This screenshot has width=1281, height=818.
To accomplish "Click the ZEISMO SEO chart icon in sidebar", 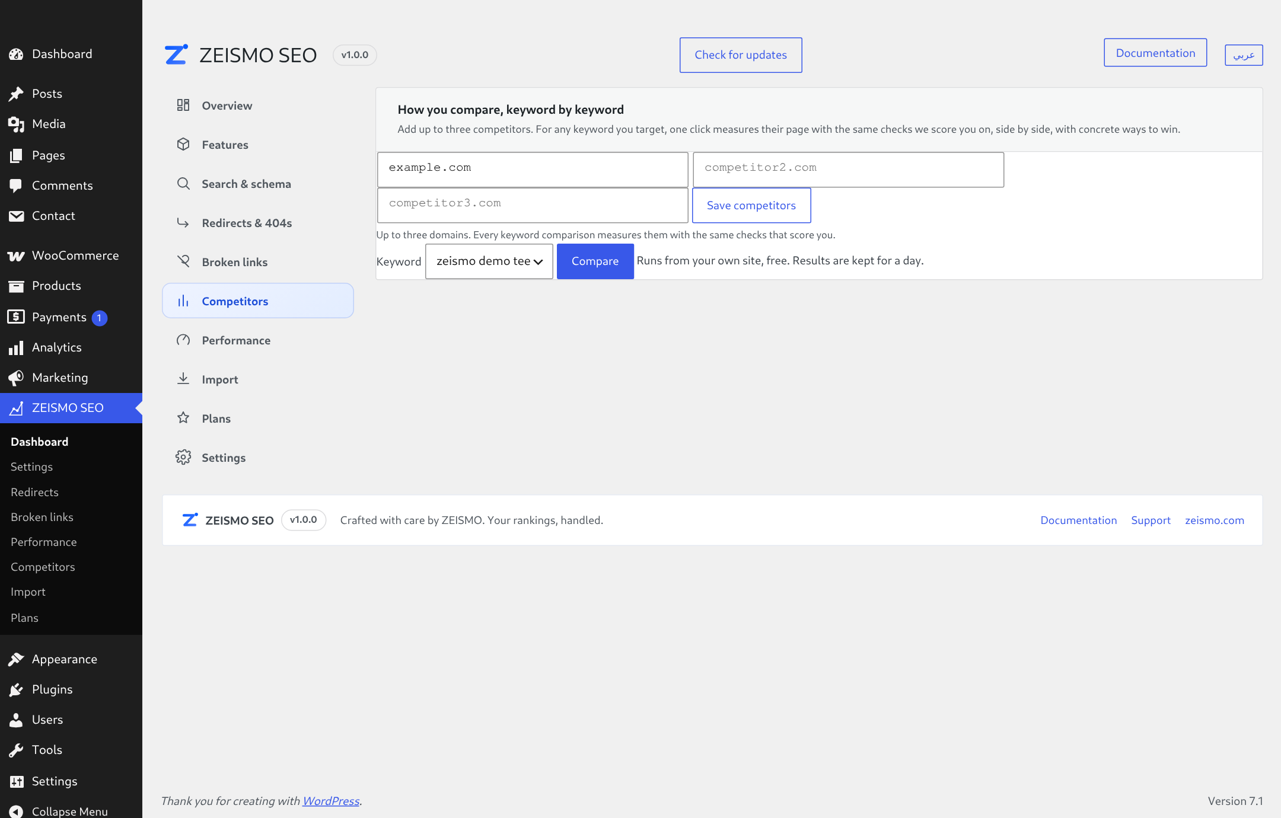I will click(x=16, y=408).
